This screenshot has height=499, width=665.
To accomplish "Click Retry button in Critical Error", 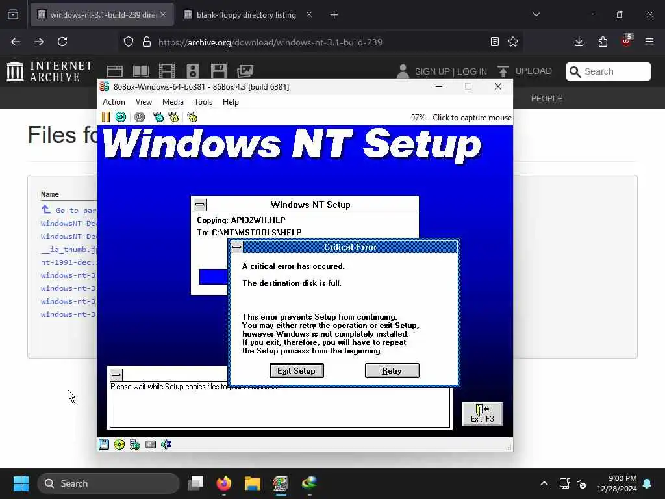I will [x=392, y=371].
